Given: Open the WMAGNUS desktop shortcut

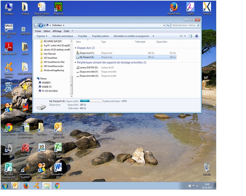Looking at the screenshot, I should 25,109.
